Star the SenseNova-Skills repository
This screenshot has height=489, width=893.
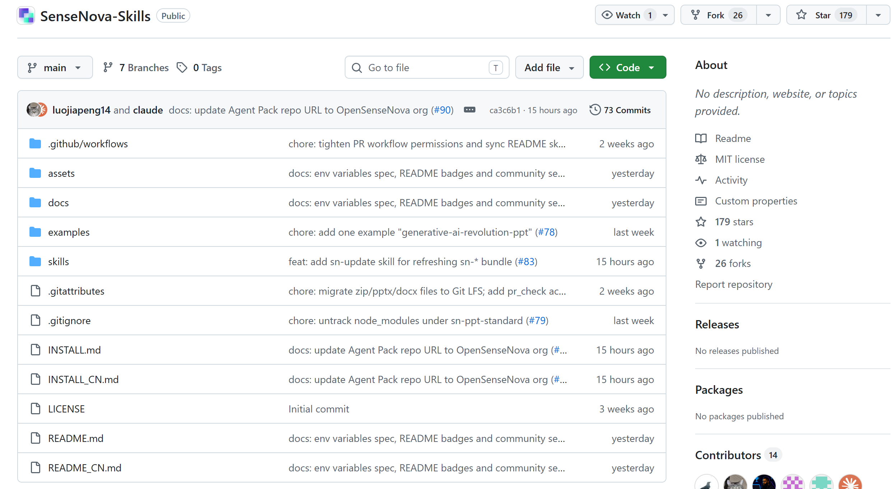tap(827, 15)
